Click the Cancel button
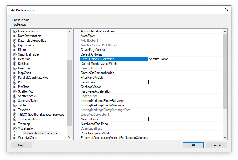This screenshot has height=160, width=238. tap(217, 145)
